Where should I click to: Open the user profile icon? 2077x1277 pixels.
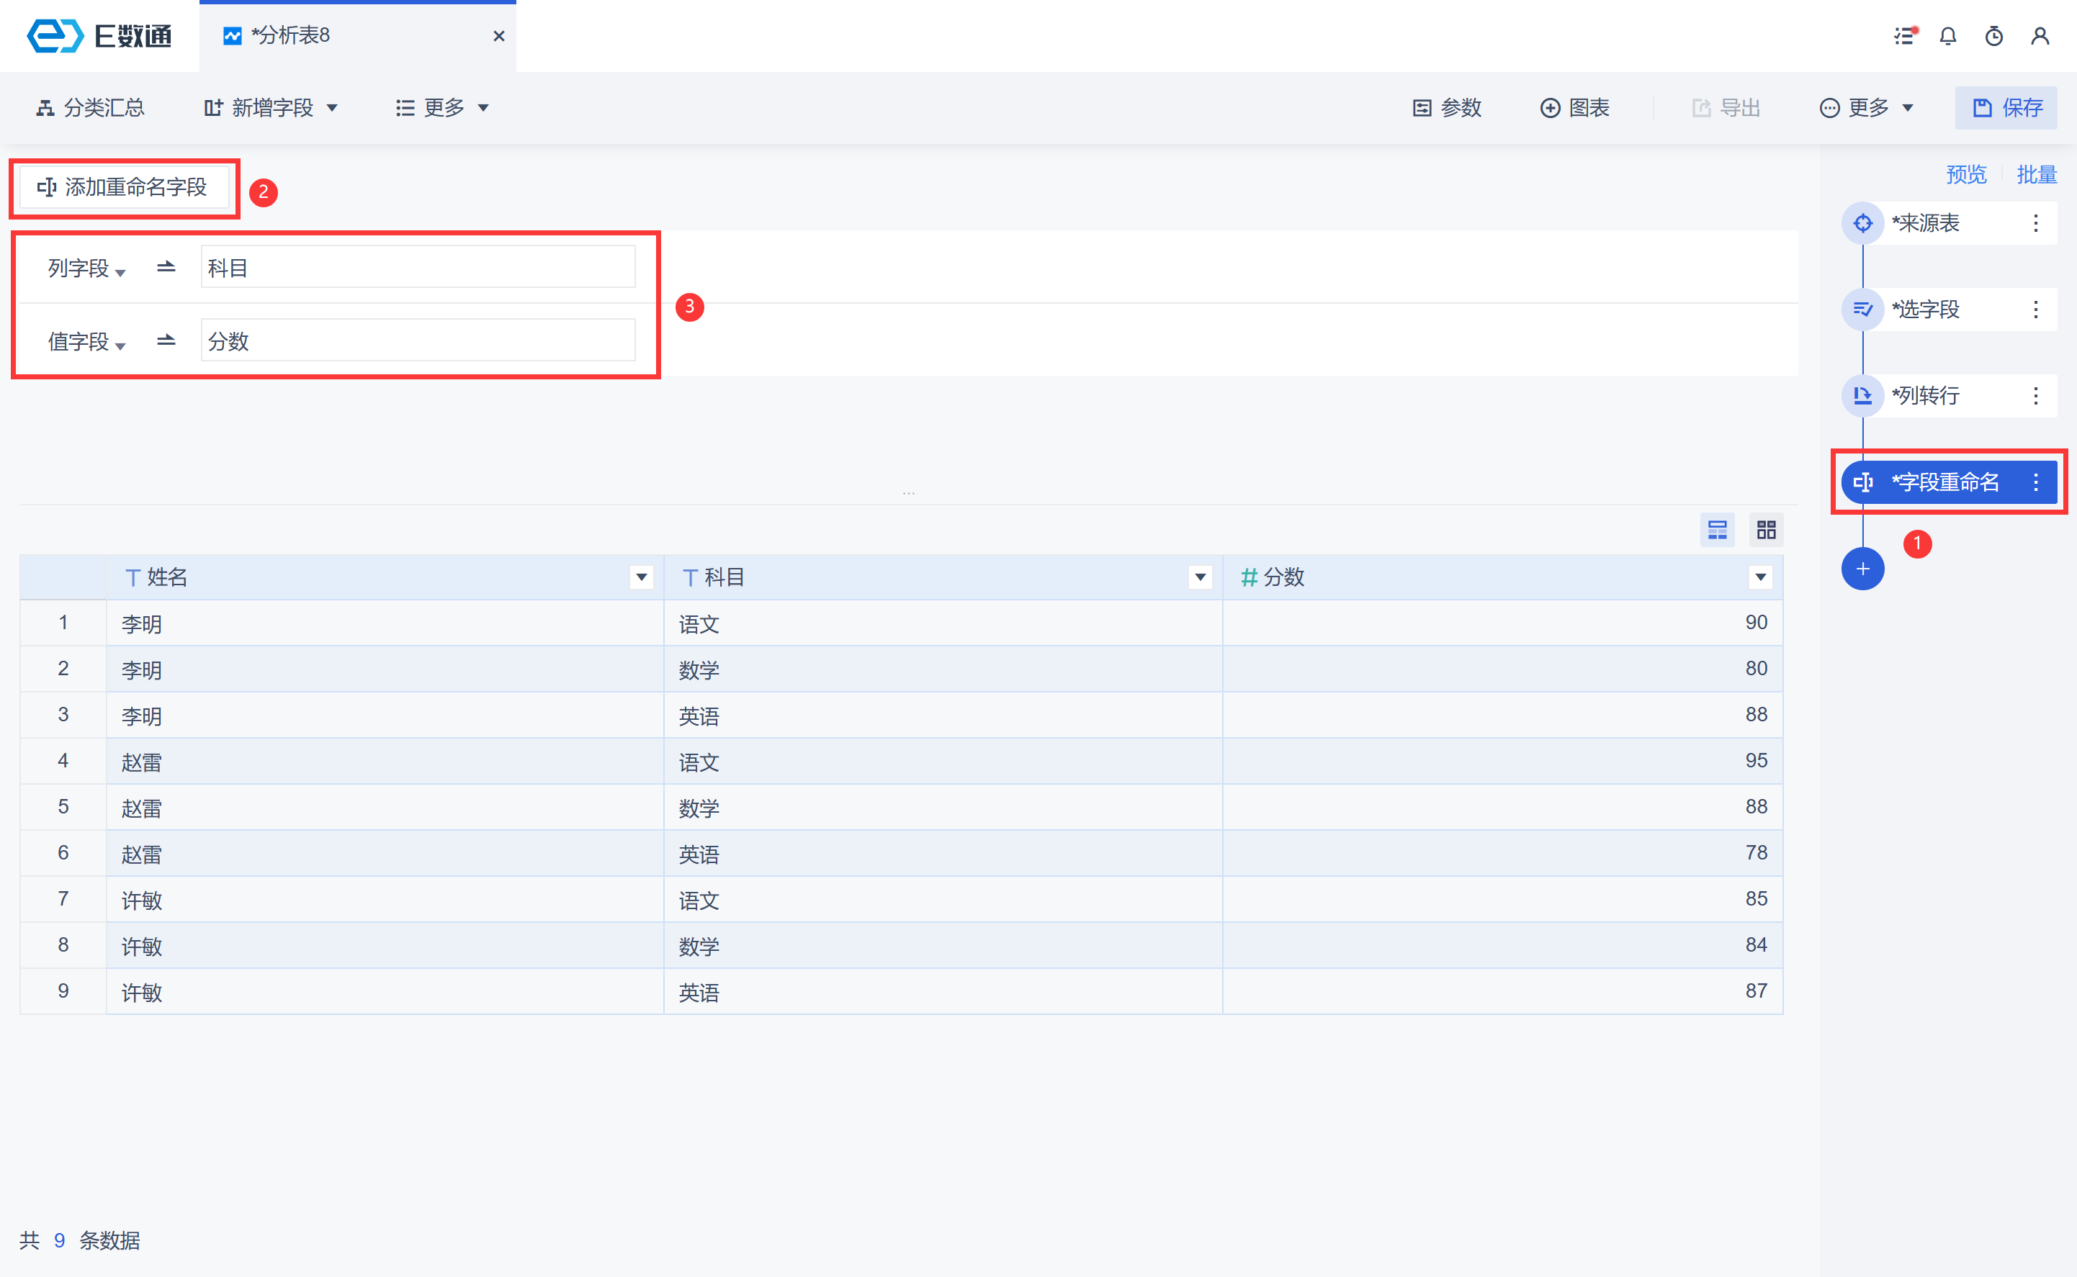[x=2040, y=36]
